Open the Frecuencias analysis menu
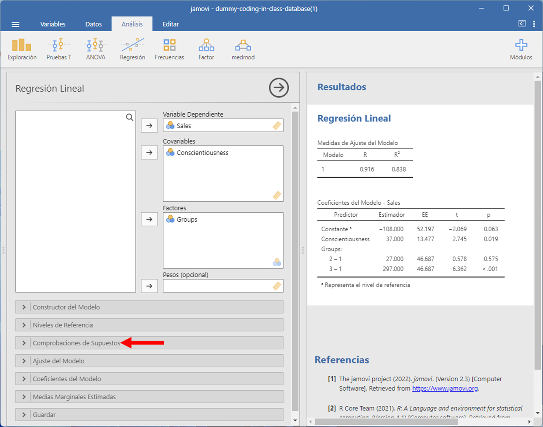543x427 pixels. click(169, 49)
